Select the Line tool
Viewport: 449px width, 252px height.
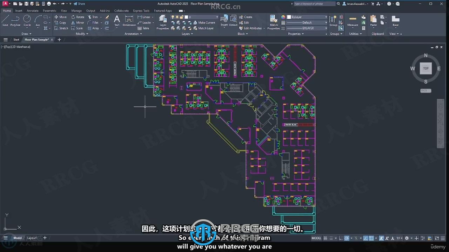coord(5,21)
